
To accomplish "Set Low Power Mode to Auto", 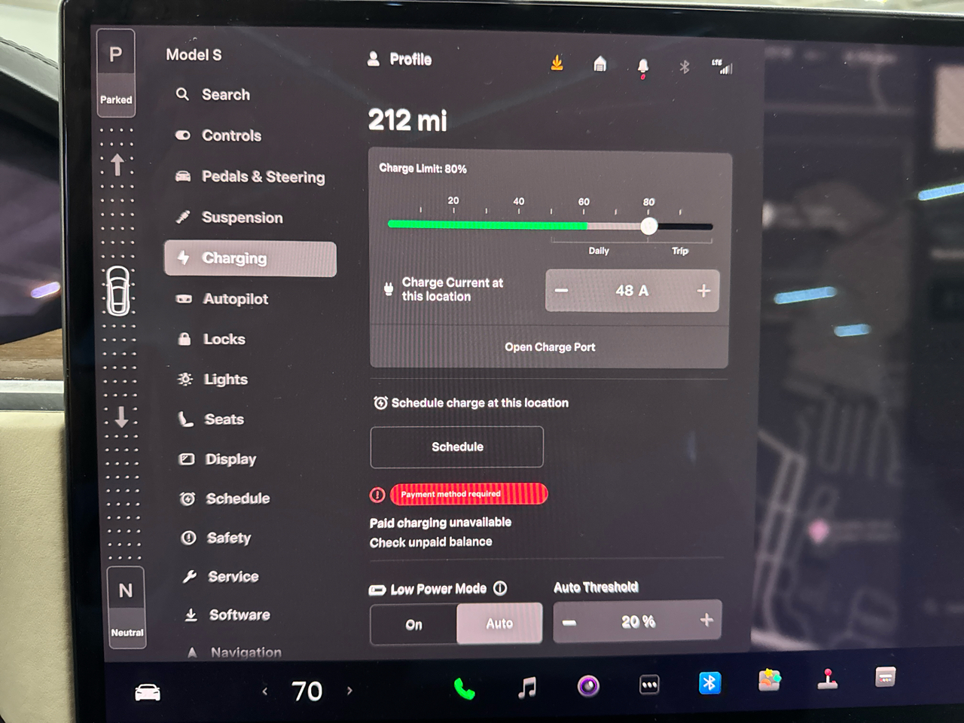I will coord(499,623).
